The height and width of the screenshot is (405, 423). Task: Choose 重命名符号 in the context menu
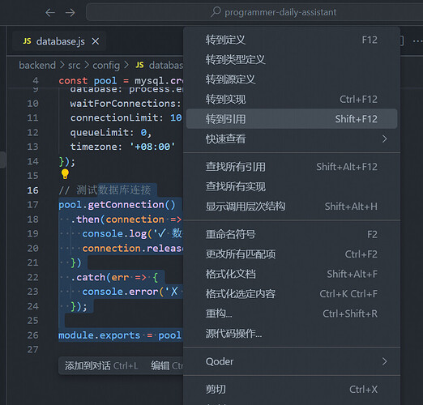point(292,234)
